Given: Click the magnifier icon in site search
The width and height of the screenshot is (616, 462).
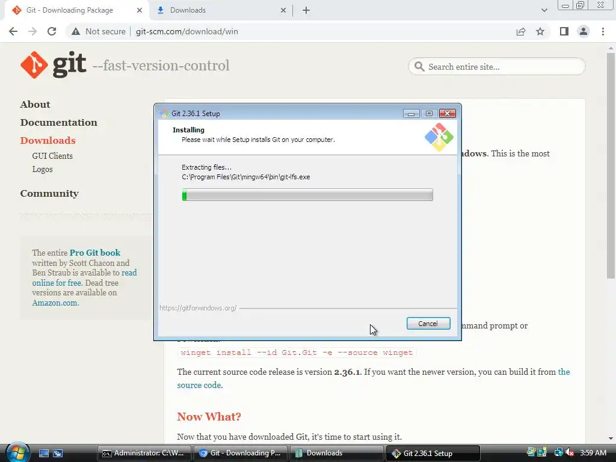Looking at the screenshot, I should pos(419,67).
